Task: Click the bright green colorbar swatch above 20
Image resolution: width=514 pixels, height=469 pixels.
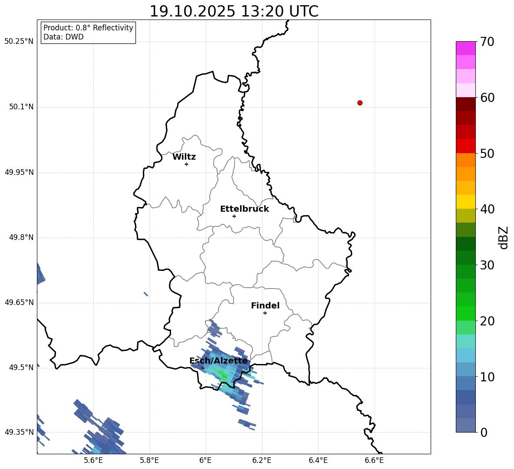Action: tap(465, 313)
